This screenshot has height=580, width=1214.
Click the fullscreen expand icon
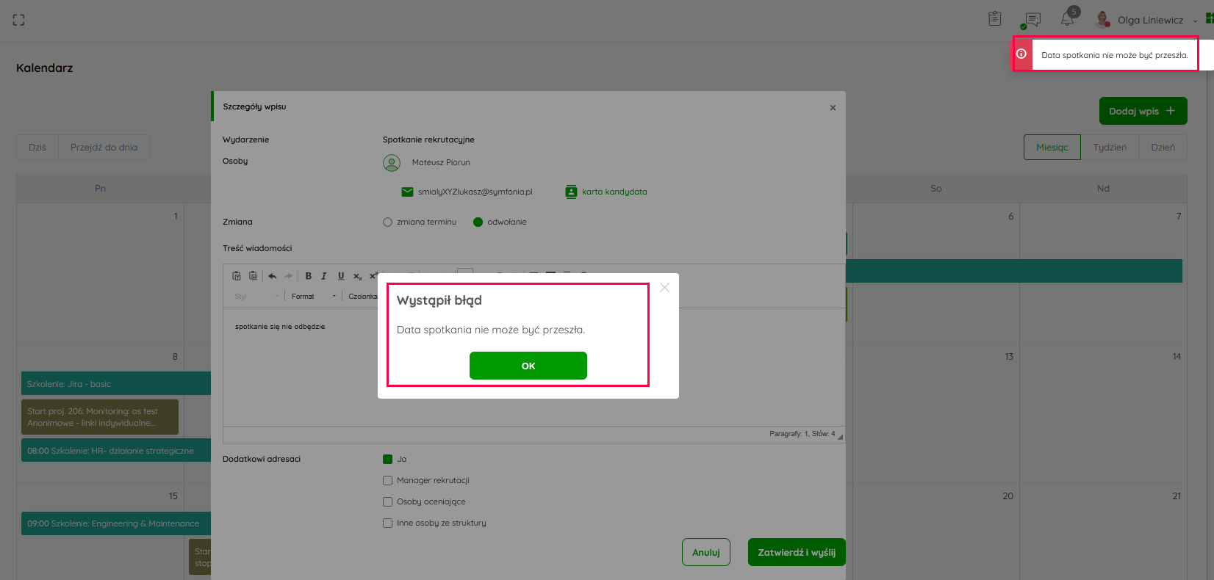(x=19, y=20)
